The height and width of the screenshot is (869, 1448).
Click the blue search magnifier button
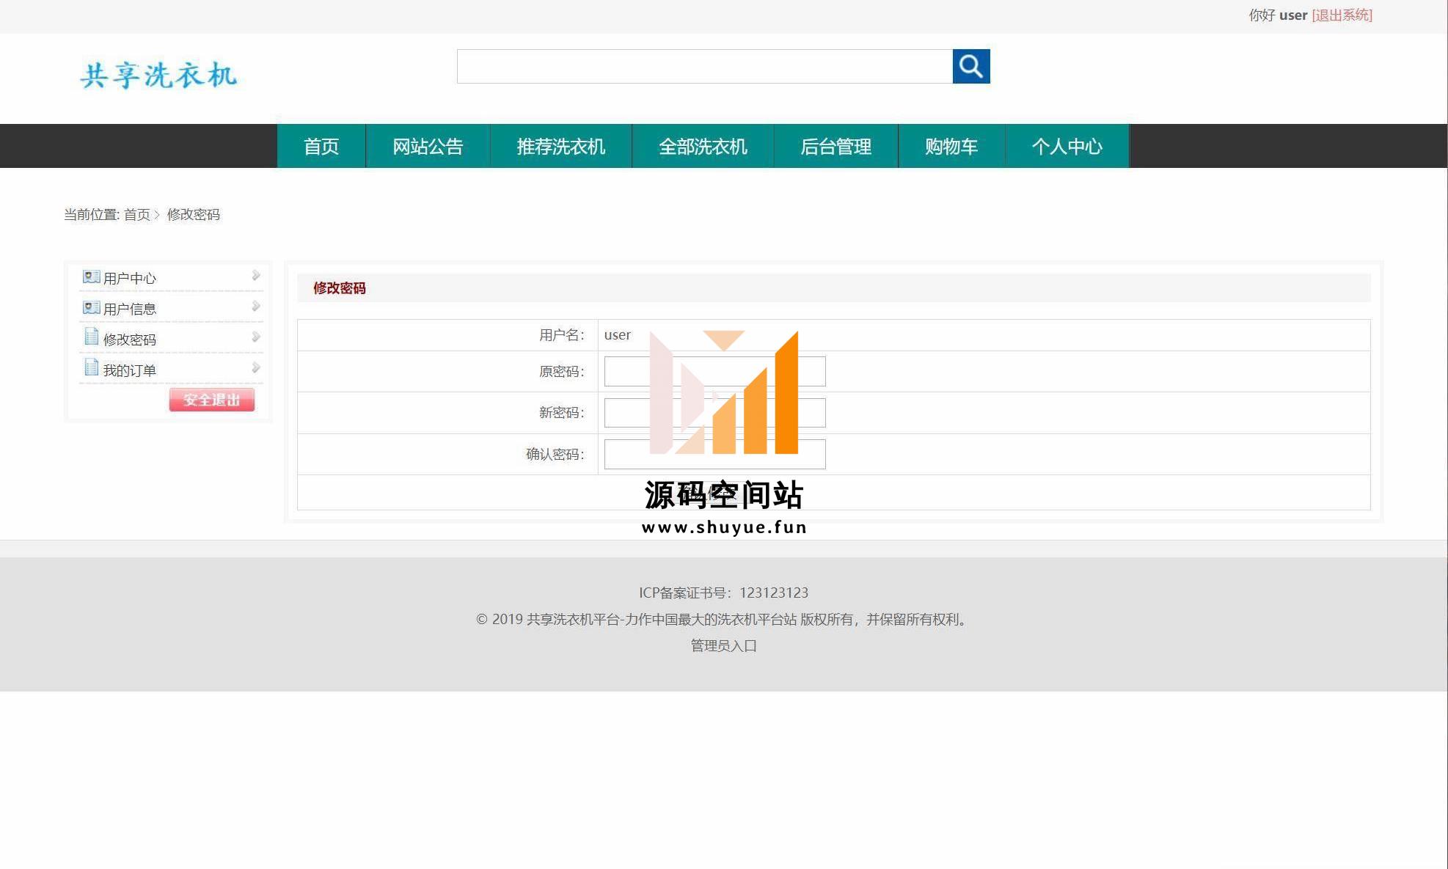970,67
